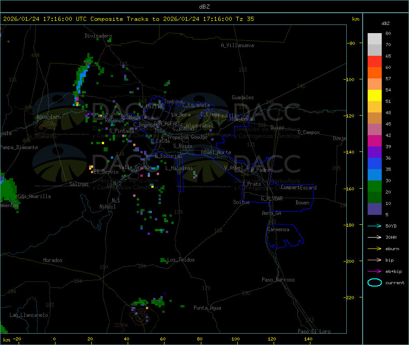Click the 'Tz 35' threshold text
The image size is (409, 345).
[244, 19]
